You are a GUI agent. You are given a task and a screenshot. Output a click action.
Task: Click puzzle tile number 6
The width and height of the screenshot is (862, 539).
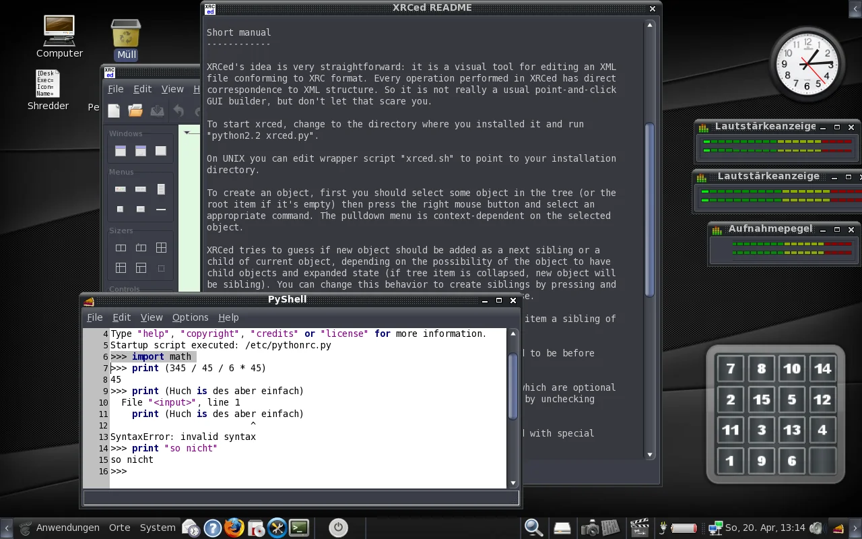pos(792,462)
